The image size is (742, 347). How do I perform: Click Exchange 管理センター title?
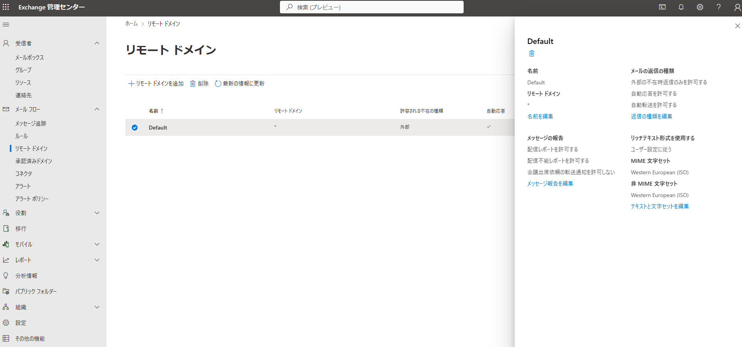(x=51, y=7)
